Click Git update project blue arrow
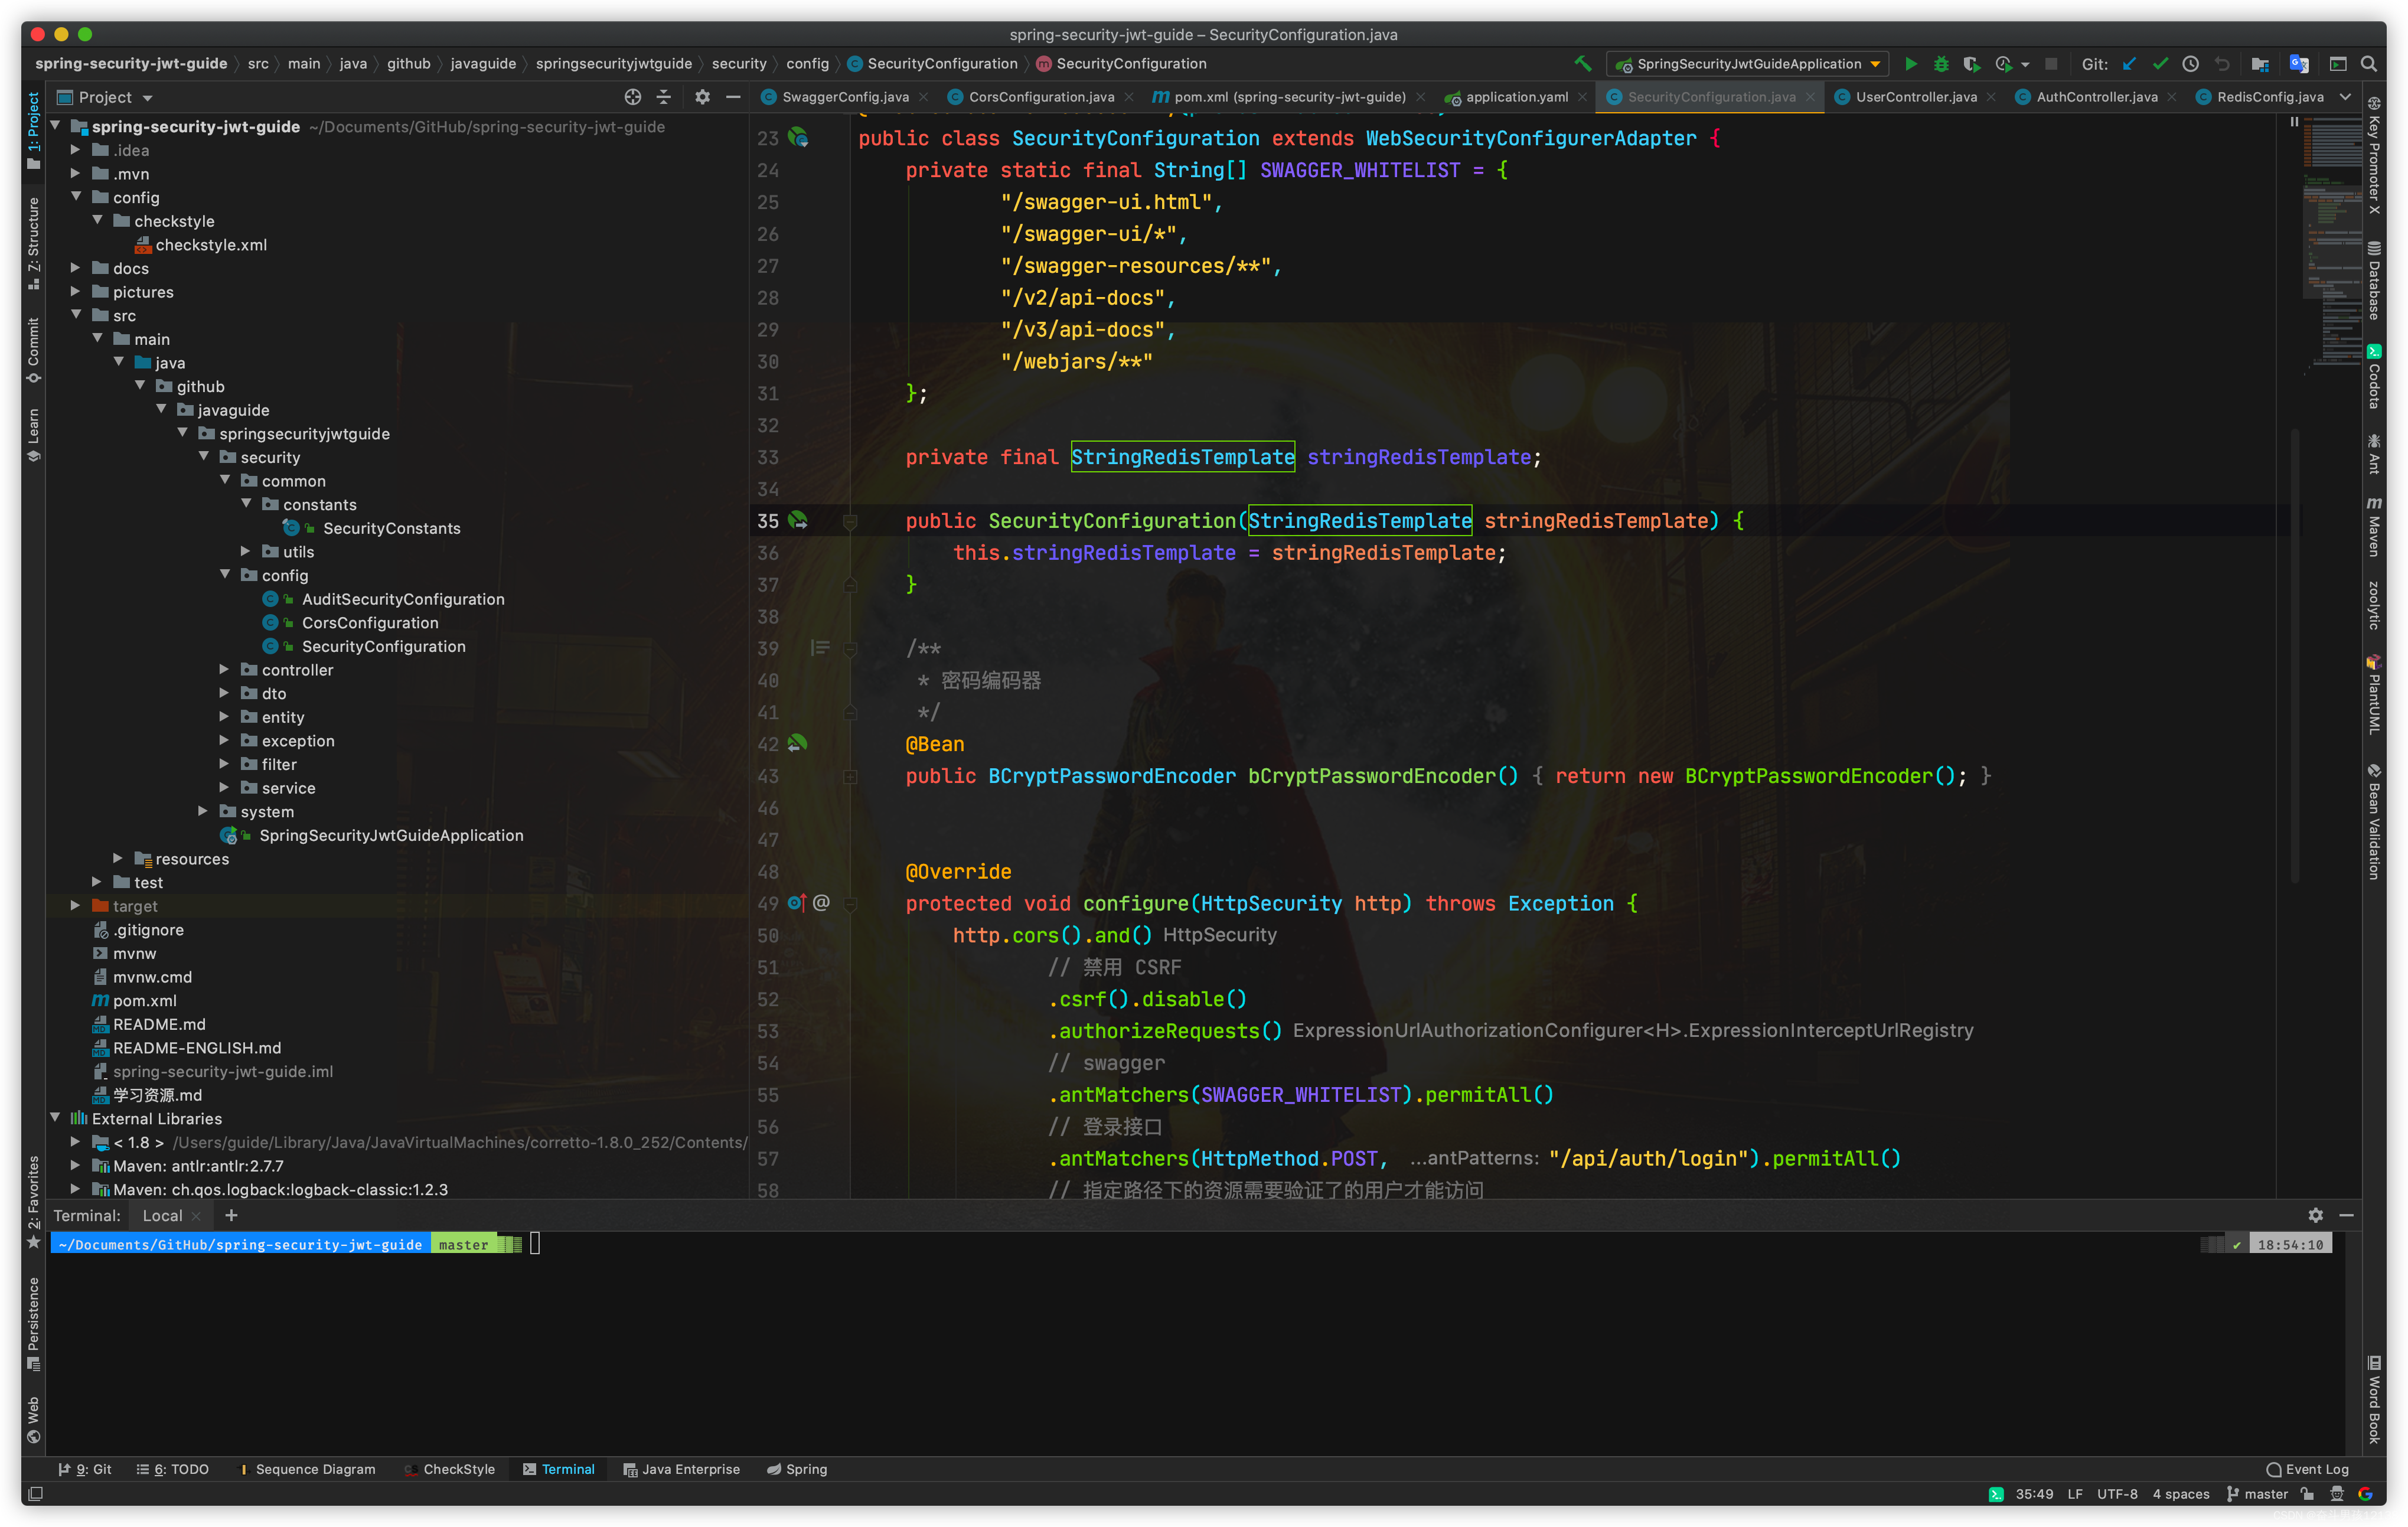The width and height of the screenshot is (2408, 1527). pos(2129,64)
